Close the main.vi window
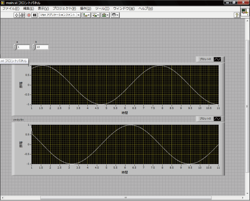This screenshot has height=201, width=250. [x=243, y=3]
